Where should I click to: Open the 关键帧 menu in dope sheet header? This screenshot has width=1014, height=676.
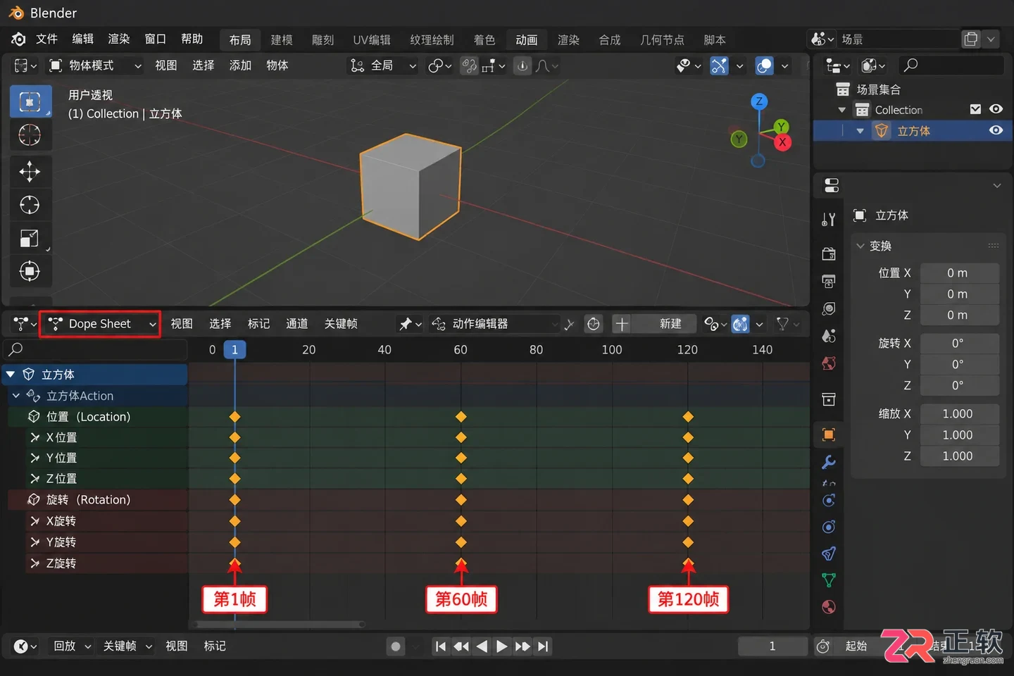coord(341,324)
